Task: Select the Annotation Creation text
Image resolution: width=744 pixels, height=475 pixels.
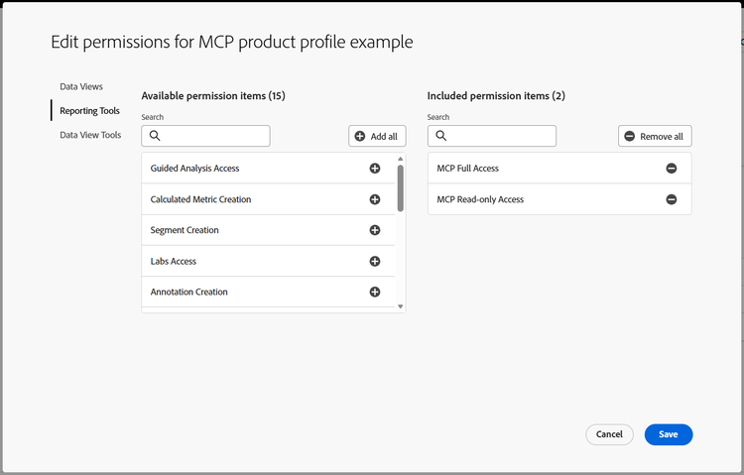Action: click(188, 292)
